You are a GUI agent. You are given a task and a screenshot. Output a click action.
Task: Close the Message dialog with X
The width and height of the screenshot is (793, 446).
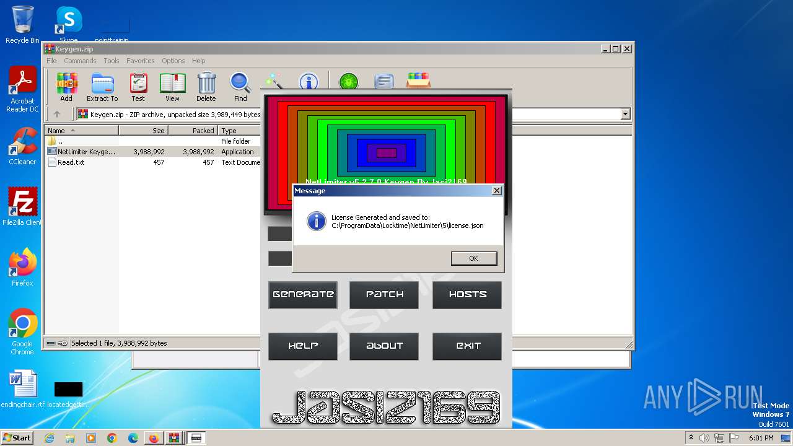point(496,191)
